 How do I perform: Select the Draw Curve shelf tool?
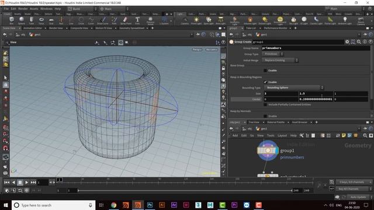pos(103,20)
